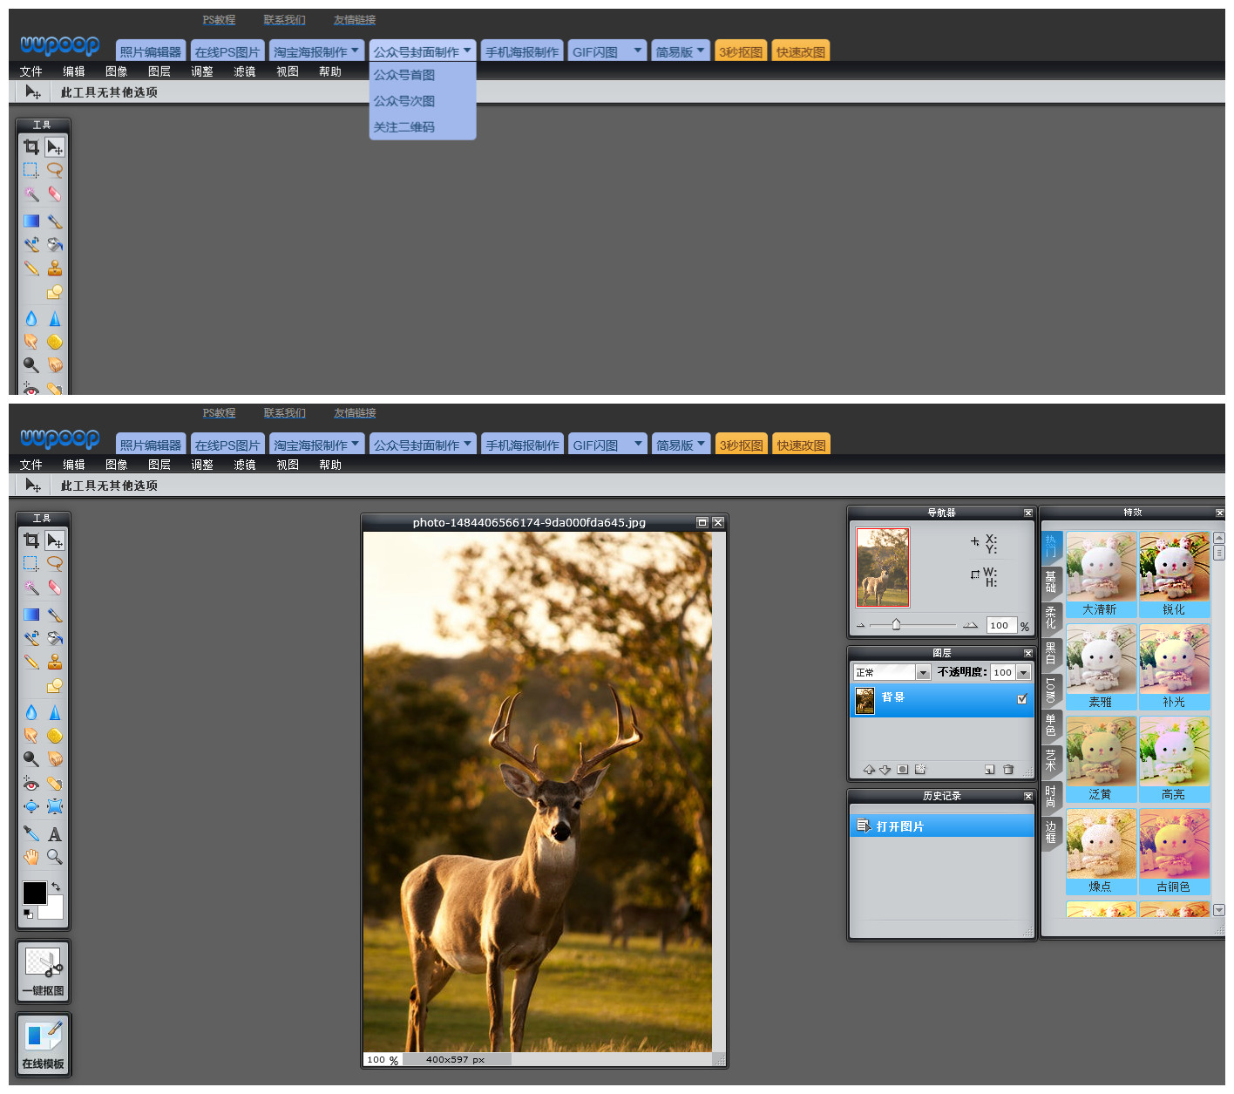Screen dimensions: 1234x1094
Task: Delete layer with the trash icon
Action: tap(1008, 770)
